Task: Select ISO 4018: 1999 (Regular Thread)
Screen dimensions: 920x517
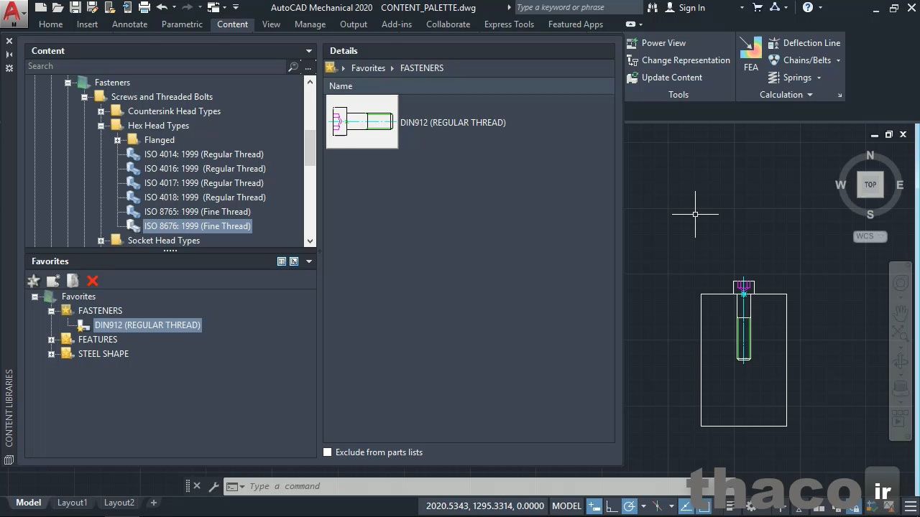Action: [x=205, y=197]
